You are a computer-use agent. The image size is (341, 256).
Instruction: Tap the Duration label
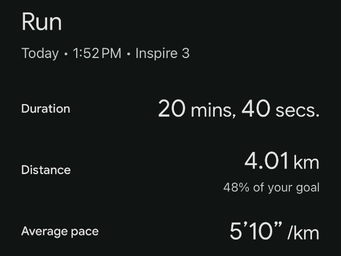click(x=45, y=109)
